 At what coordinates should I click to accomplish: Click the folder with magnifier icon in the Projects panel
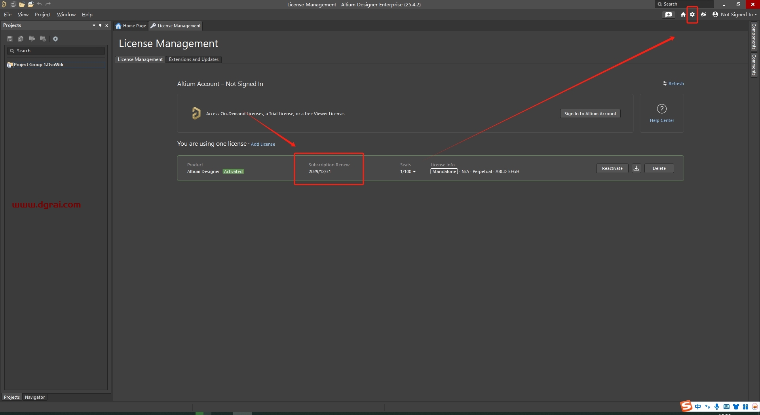click(32, 39)
